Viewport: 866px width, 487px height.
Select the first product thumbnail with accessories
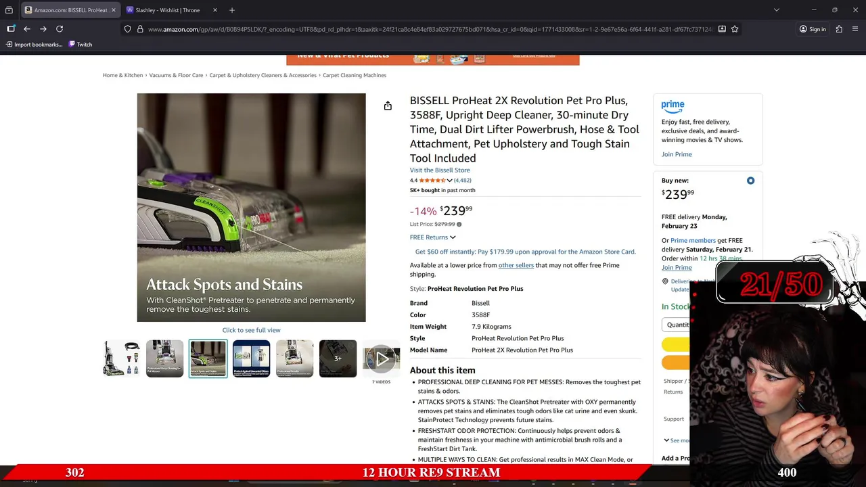pyautogui.click(x=122, y=358)
